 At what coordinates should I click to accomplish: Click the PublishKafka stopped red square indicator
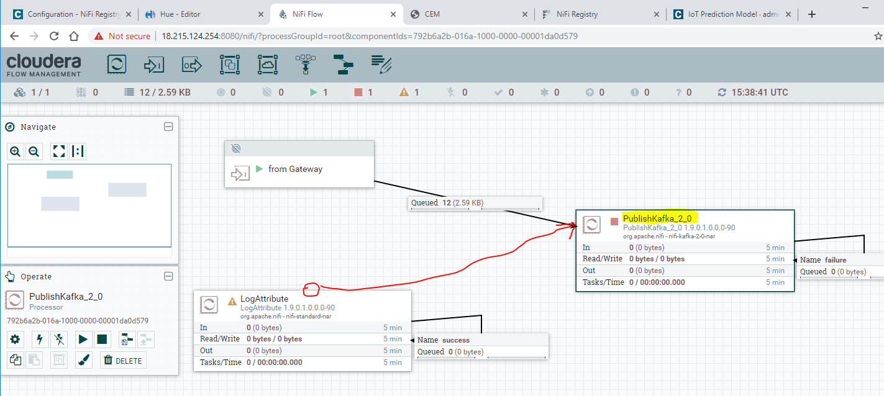pyautogui.click(x=614, y=222)
